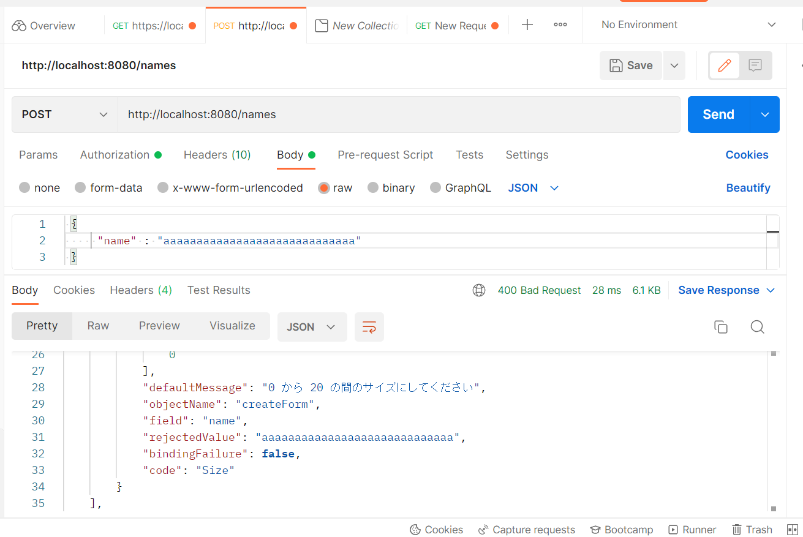803x537 pixels.
Task: Open the comments panel icon
Action: pyautogui.click(x=754, y=65)
